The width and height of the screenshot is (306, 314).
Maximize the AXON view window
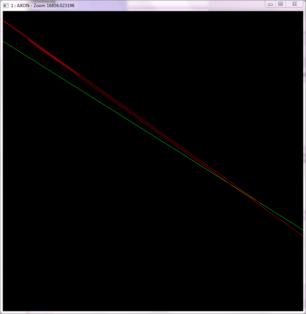click(280, 4)
